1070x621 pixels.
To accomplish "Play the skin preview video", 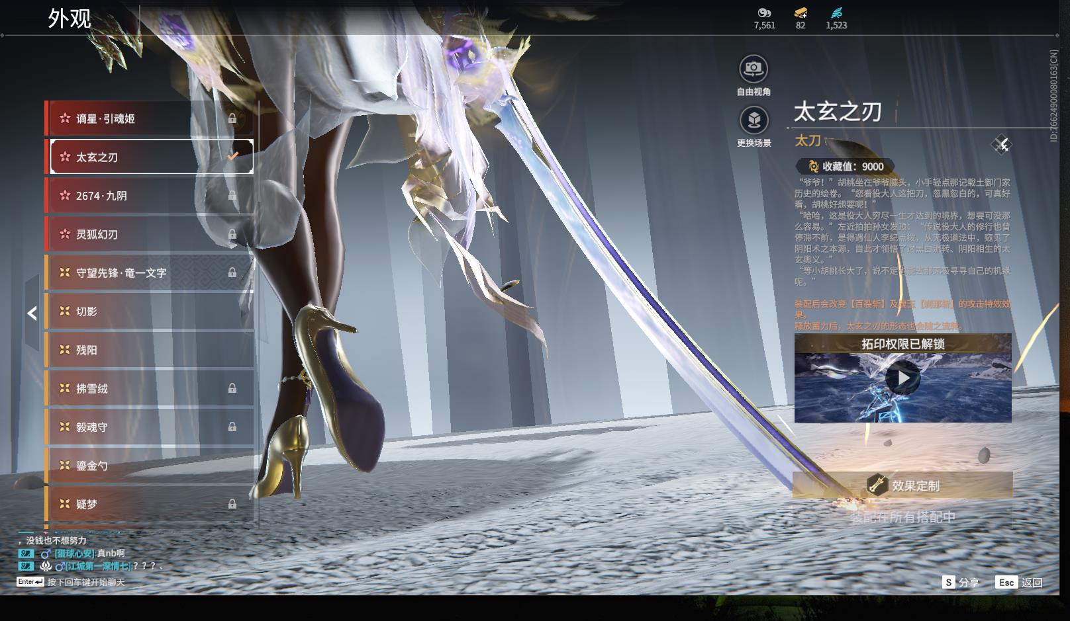I will click(x=902, y=378).
